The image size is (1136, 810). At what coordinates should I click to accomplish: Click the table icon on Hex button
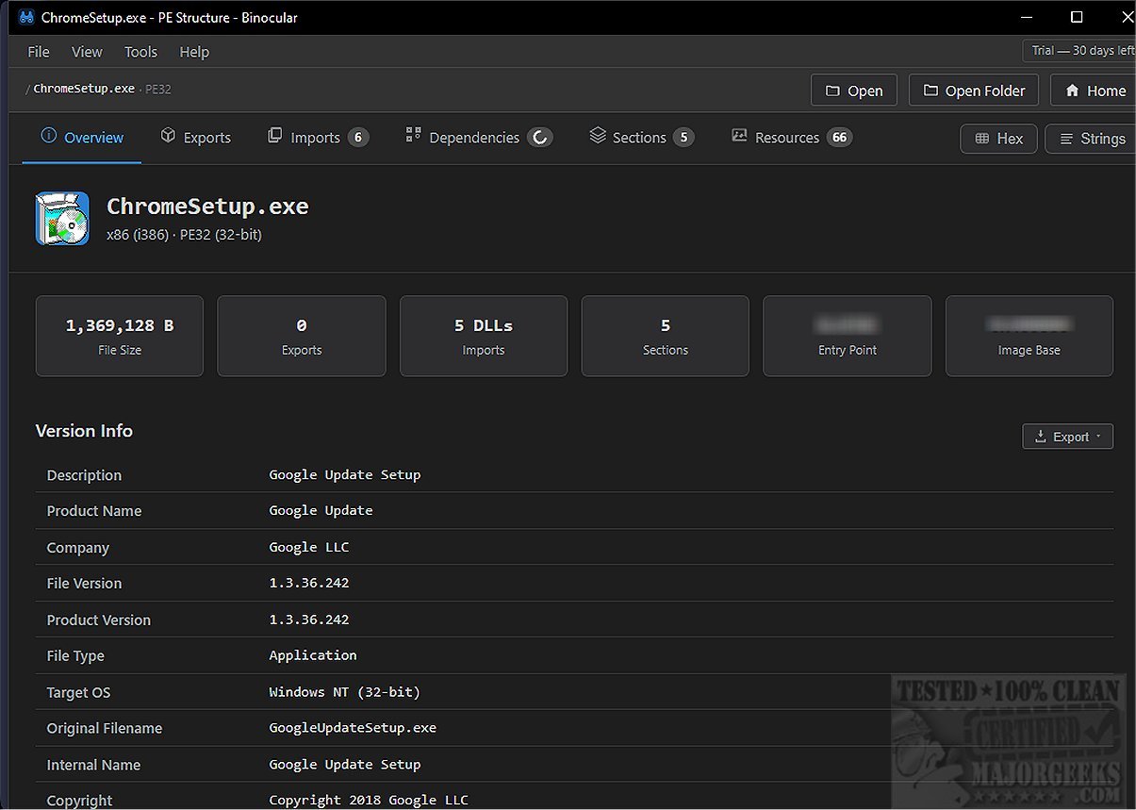981,139
